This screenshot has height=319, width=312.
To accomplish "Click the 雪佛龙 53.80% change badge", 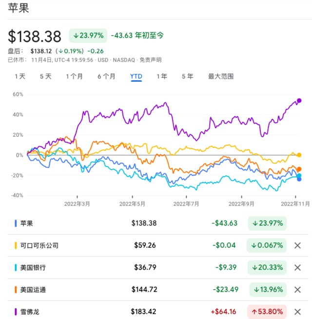I will [268, 312].
